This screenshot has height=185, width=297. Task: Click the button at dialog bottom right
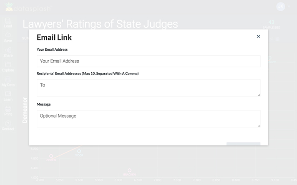point(243,144)
